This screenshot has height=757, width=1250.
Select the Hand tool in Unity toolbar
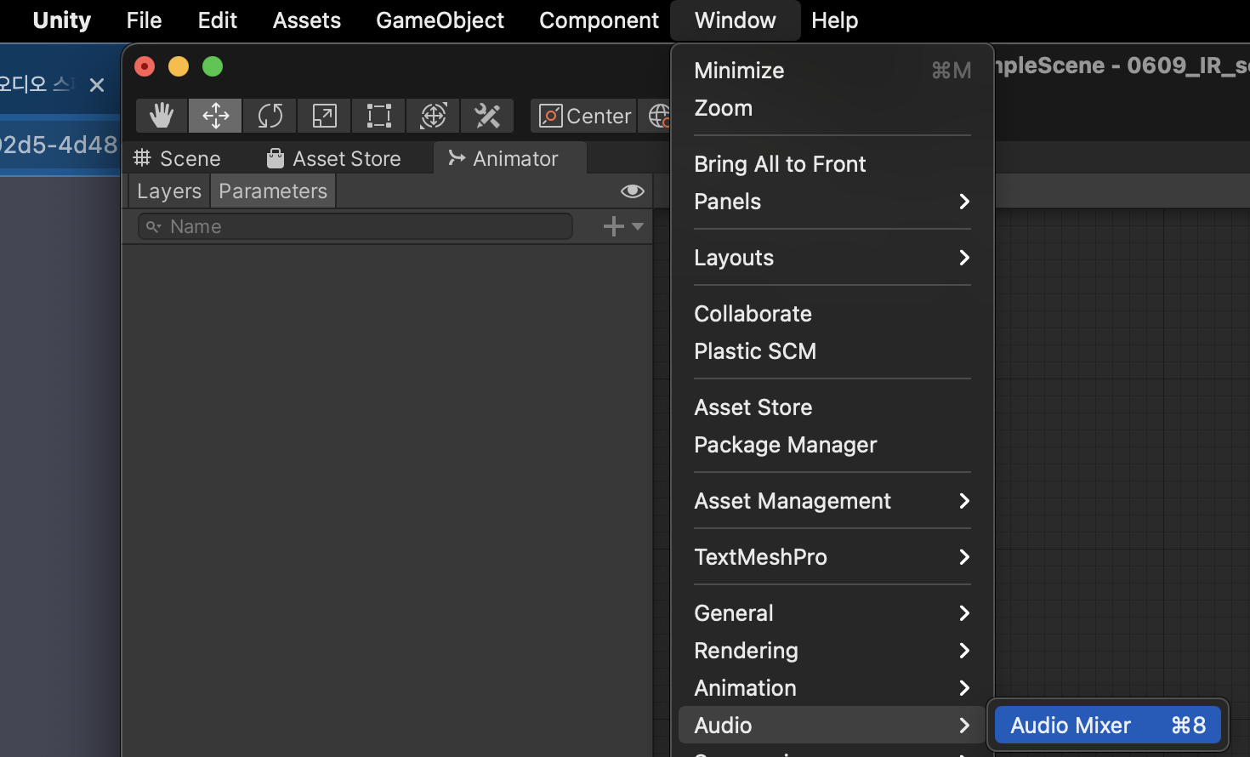pyautogui.click(x=162, y=116)
